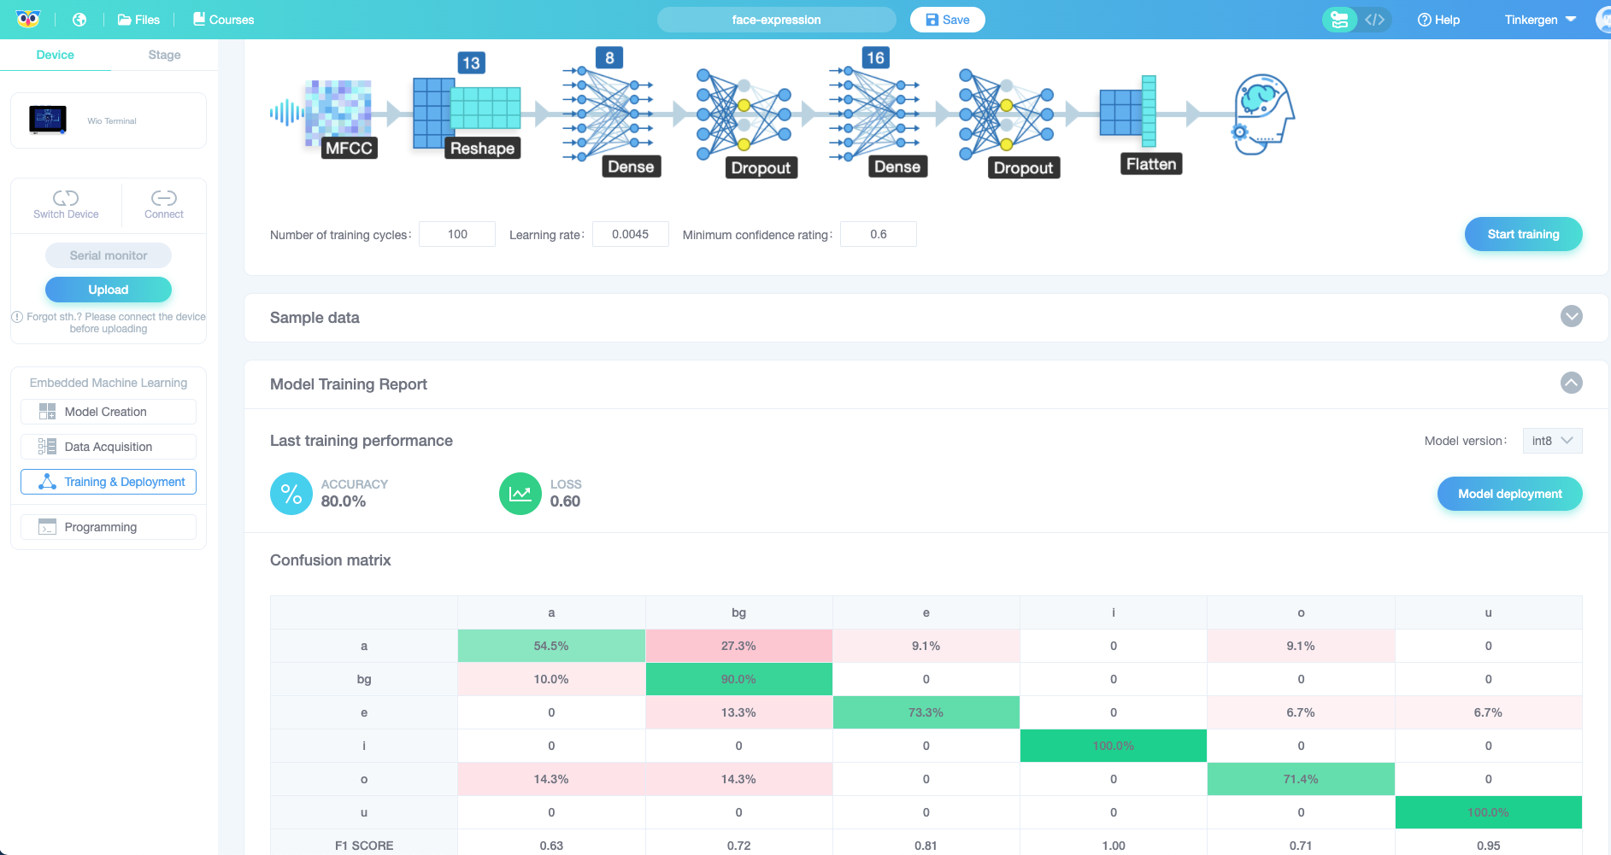The height and width of the screenshot is (855, 1611).
Task: Click the number of training cycles field
Action: pos(457,234)
